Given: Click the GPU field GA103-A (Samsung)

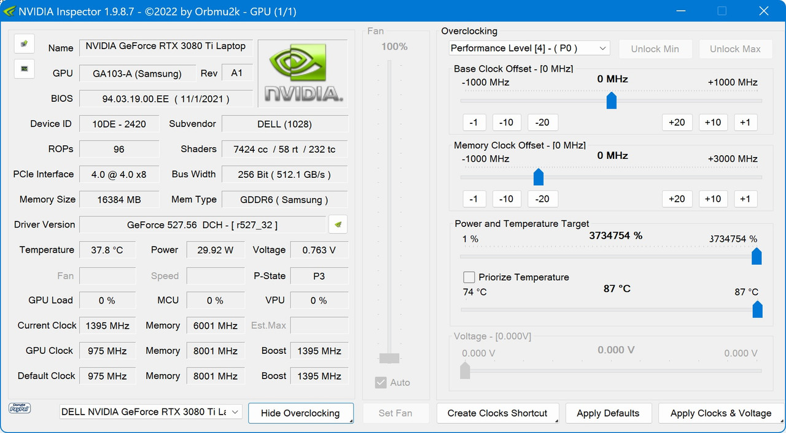Looking at the screenshot, I should pos(138,74).
